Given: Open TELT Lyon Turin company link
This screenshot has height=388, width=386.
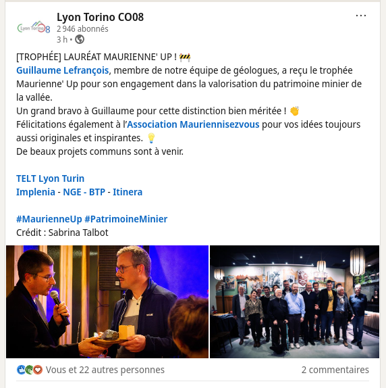Looking at the screenshot, I should pyautogui.click(x=51, y=178).
